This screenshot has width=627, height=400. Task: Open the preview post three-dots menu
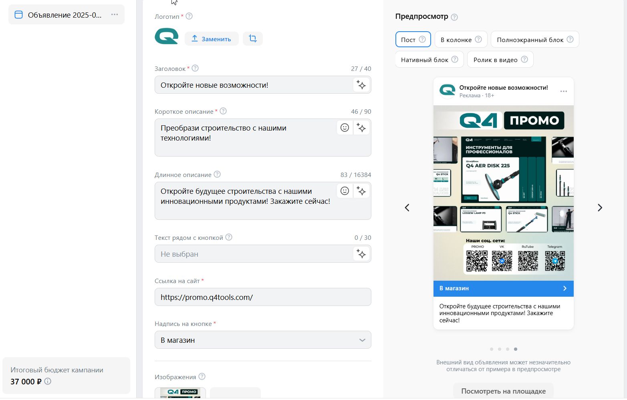(x=564, y=91)
